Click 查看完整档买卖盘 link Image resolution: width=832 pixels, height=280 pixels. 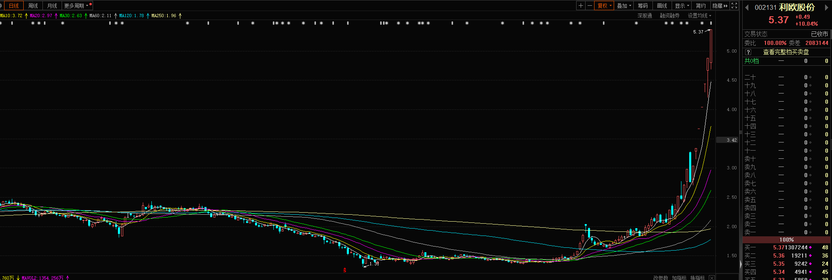(786, 52)
